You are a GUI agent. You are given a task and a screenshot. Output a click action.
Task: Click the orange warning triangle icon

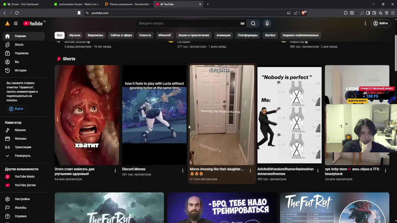point(7,23)
